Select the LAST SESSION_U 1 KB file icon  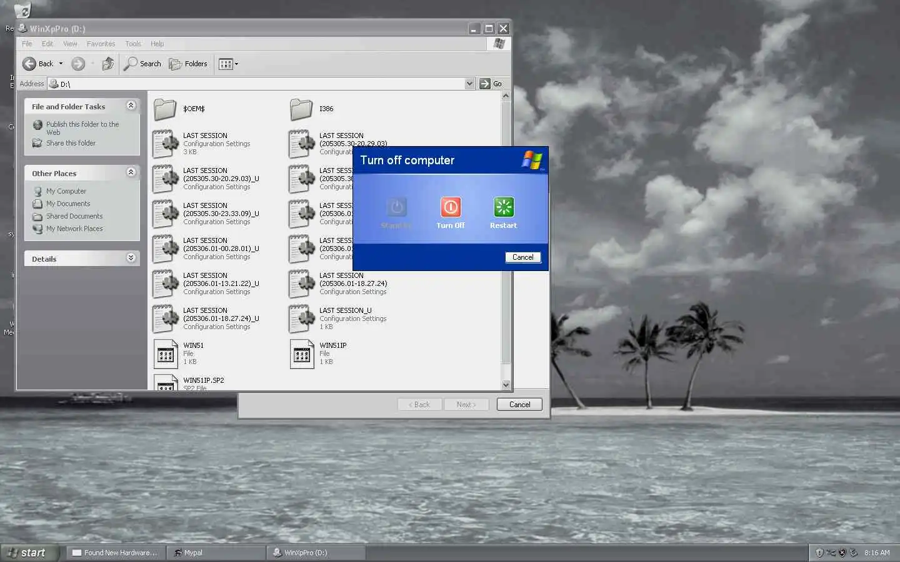[302, 318]
